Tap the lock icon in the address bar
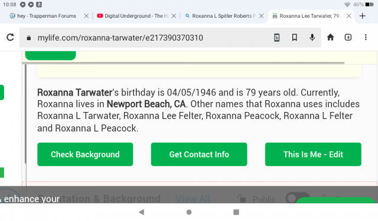 [x=29, y=38]
